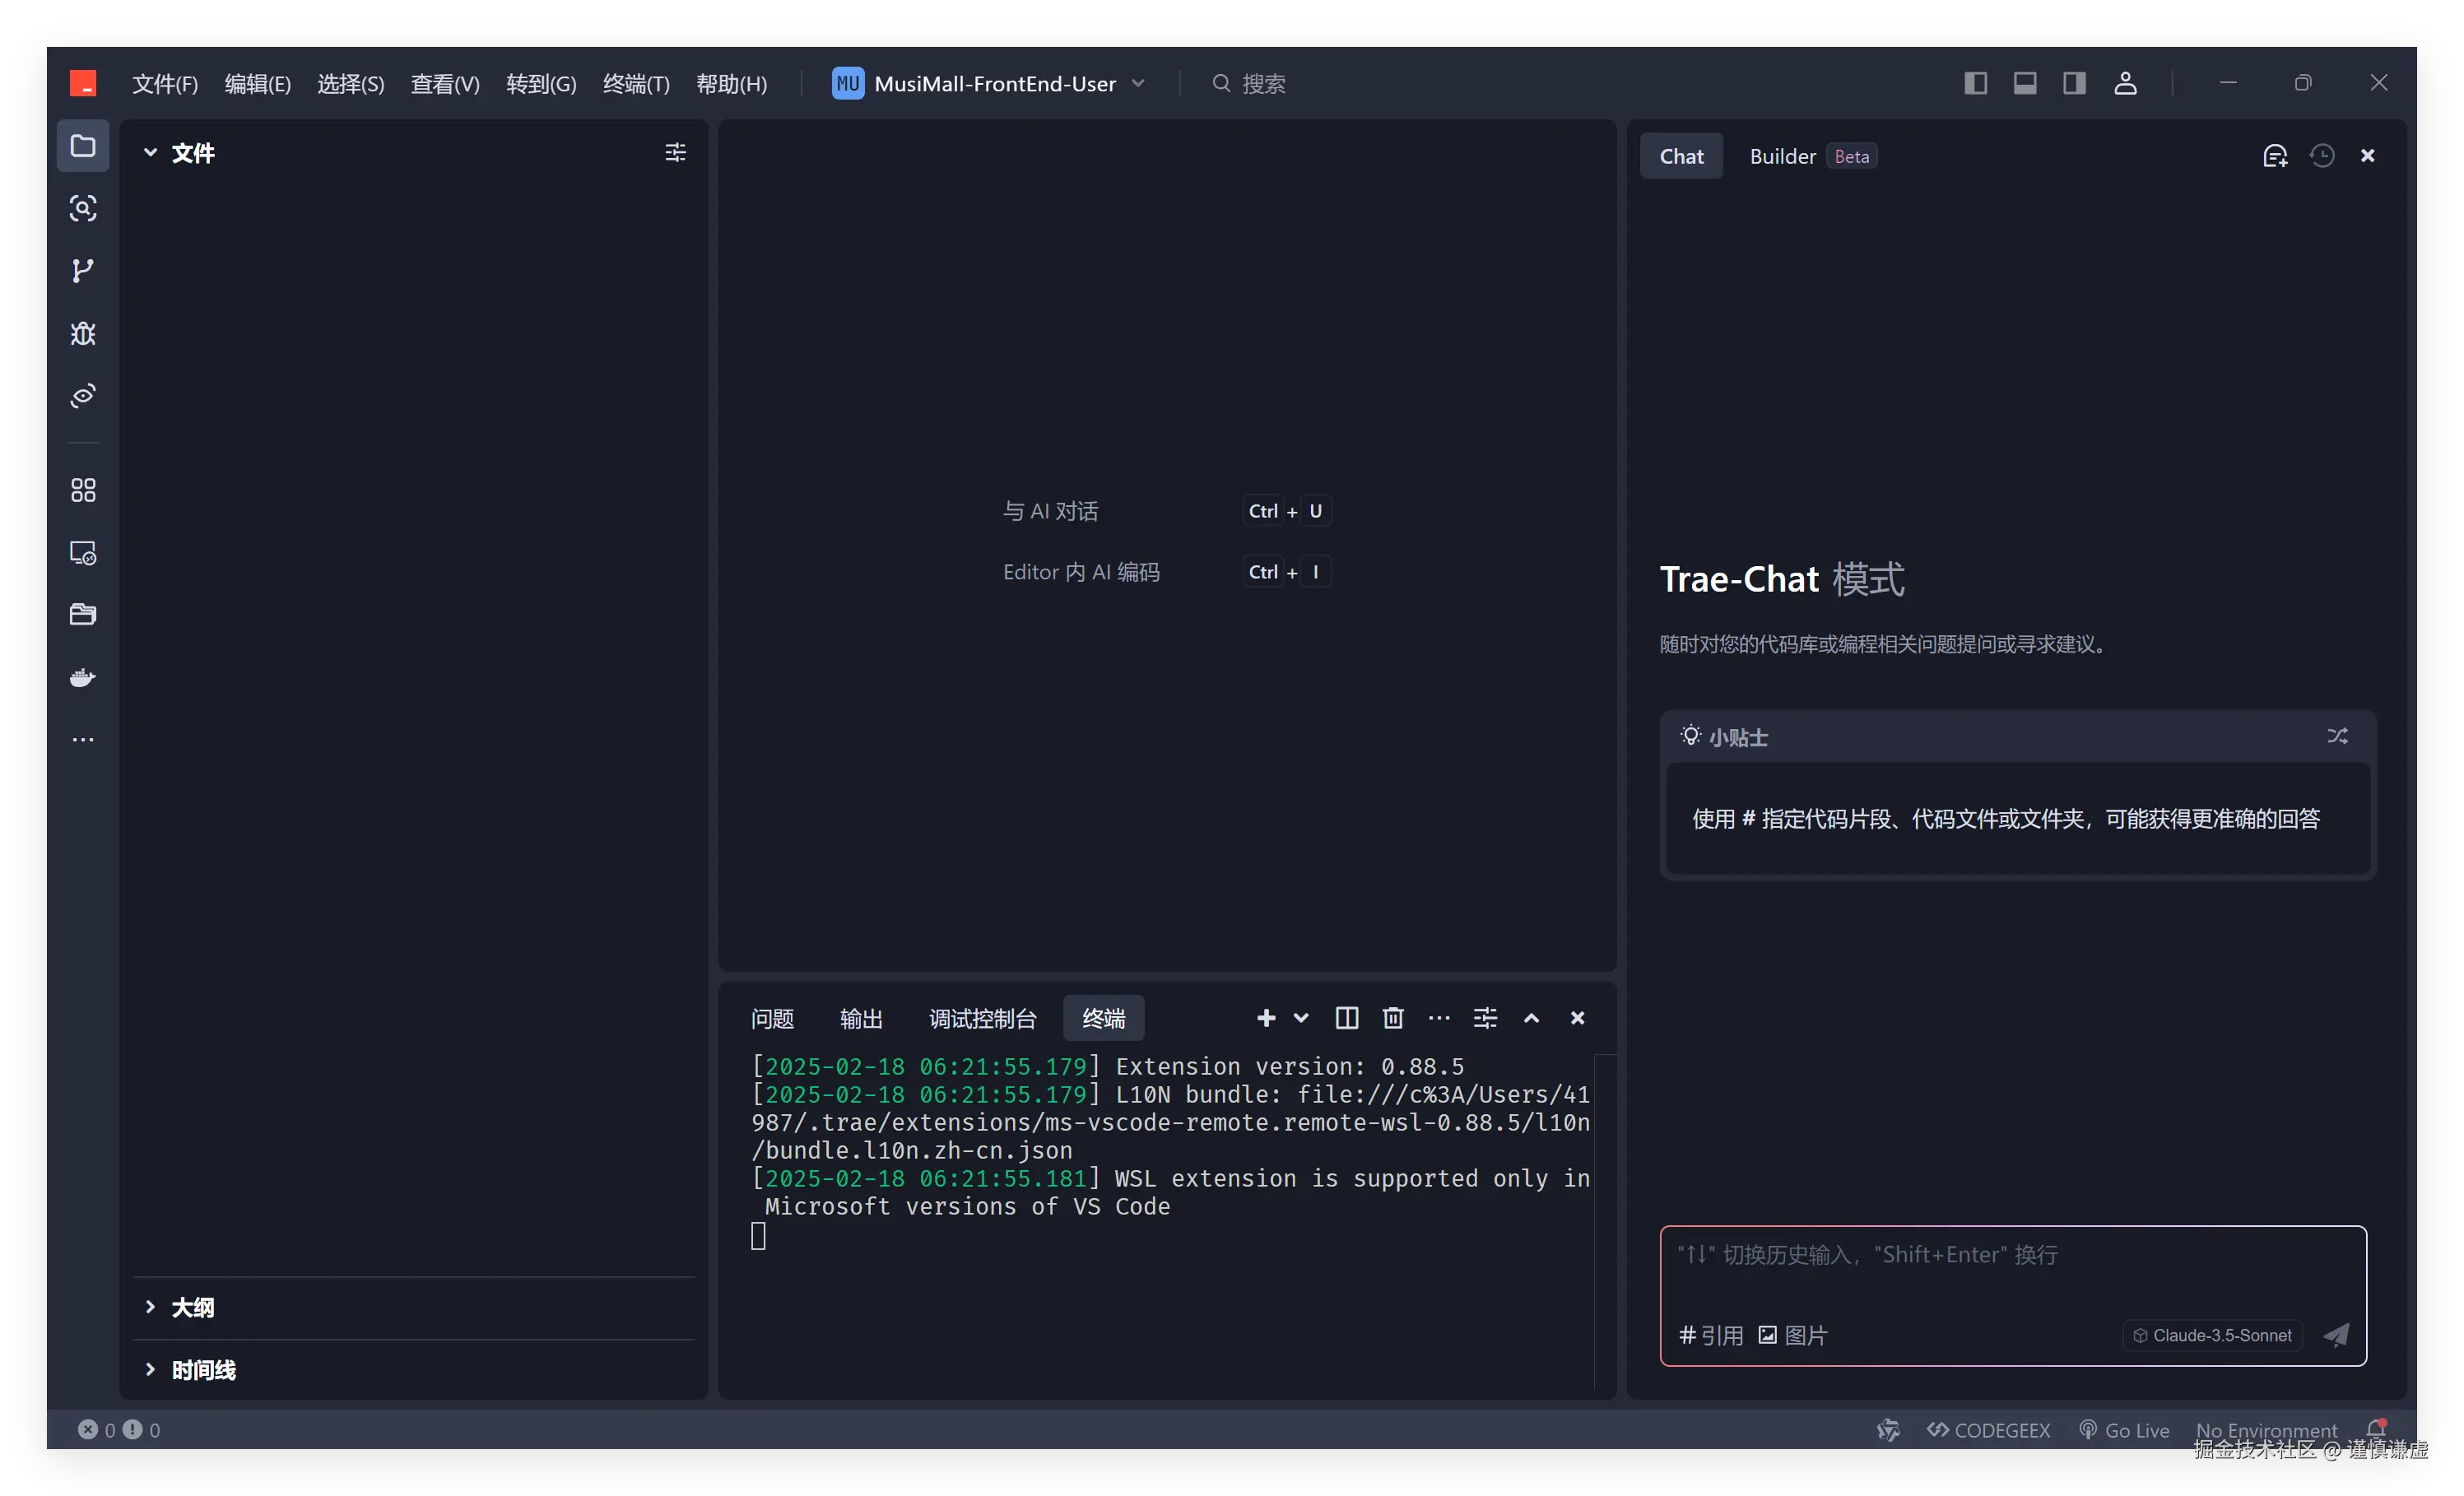Click Go Live in status bar
This screenshot has width=2464, height=1496.
(x=2124, y=1430)
